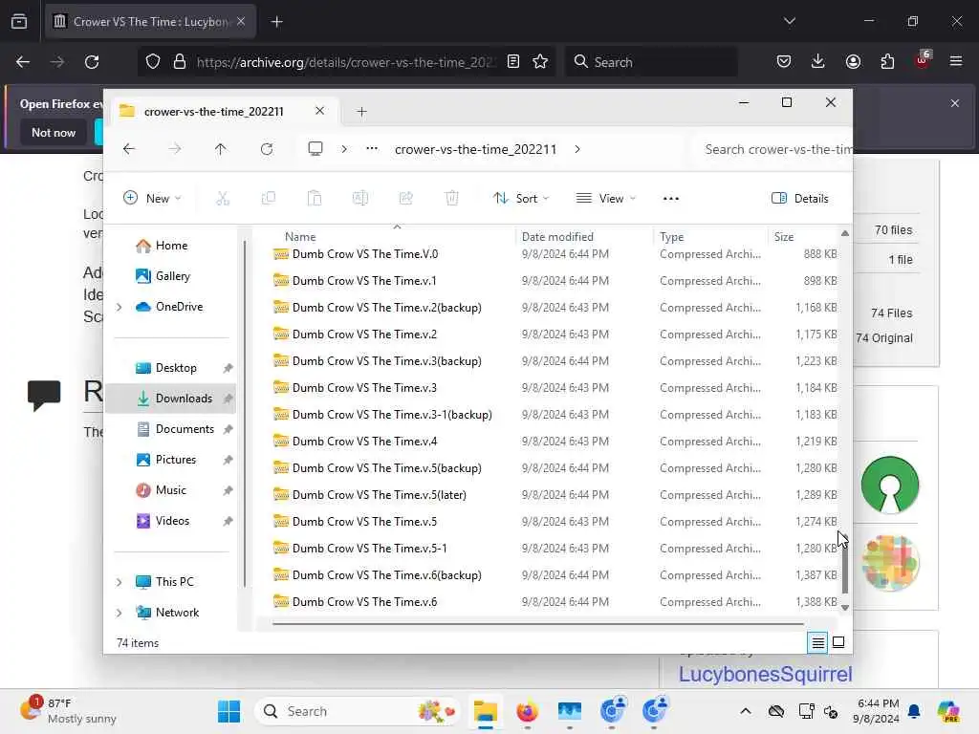Click the Delete trash icon in Explorer toolbar
The image size is (979, 734).
coord(451,199)
